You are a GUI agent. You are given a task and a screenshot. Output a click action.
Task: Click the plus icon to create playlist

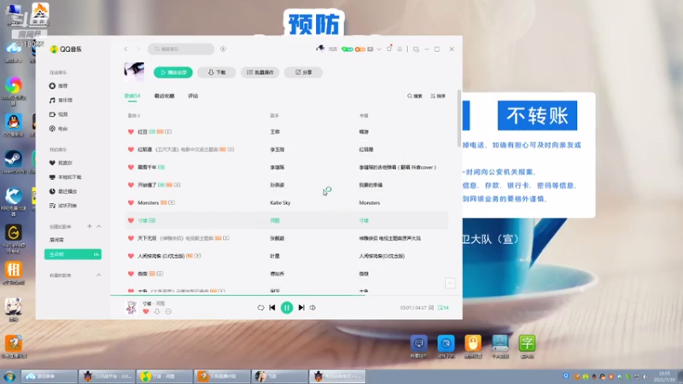[x=90, y=226]
